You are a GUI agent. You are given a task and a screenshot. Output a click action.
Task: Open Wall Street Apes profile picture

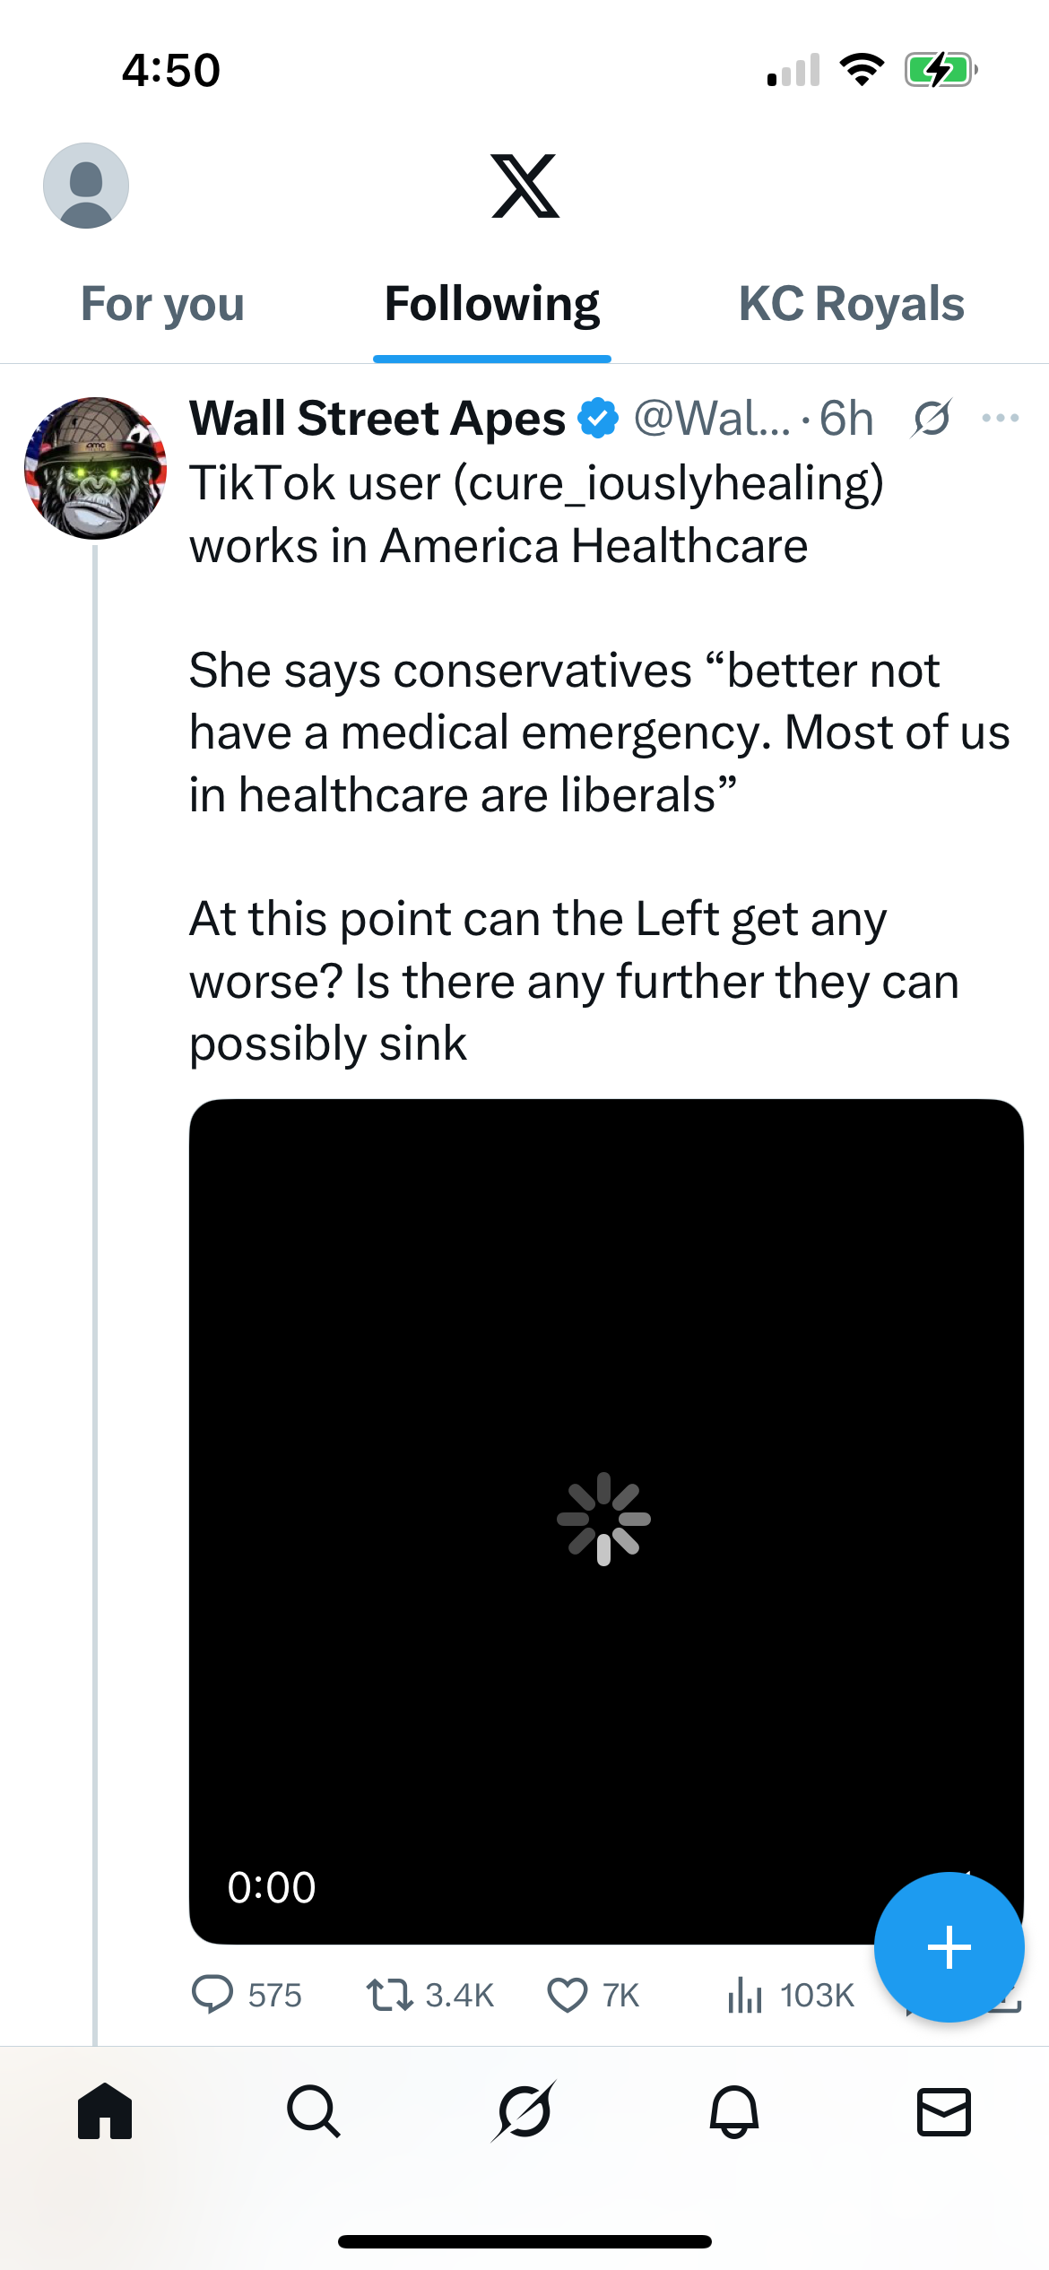95,468
